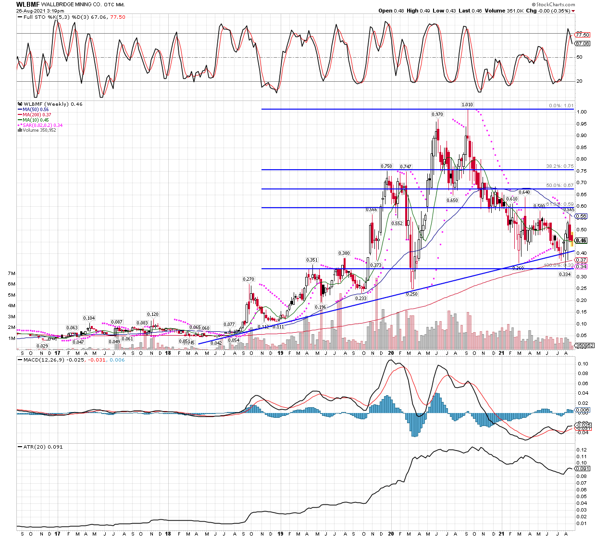The width and height of the screenshot is (596, 538).
Task: Click the 0.006 MACD histogram axis tag
Action: pyautogui.click(x=583, y=410)
